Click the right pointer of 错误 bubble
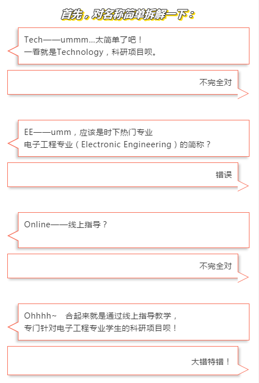The image size is (259, 383). [x=243, y=186]
